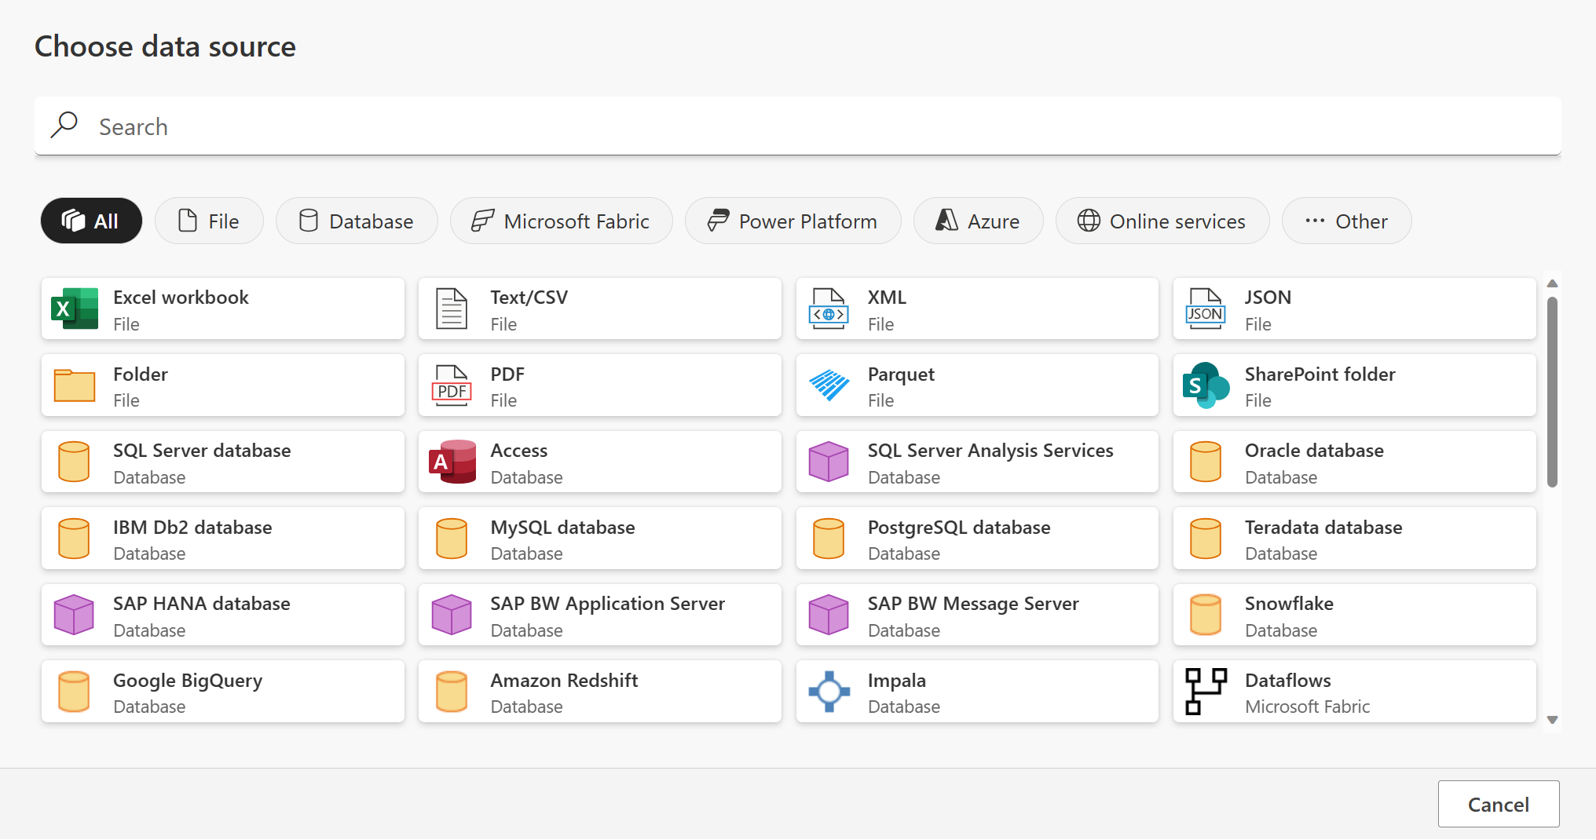Toggle the Database category filter
The height and width of the screenshot is (840, 1596).
(357, 221)
